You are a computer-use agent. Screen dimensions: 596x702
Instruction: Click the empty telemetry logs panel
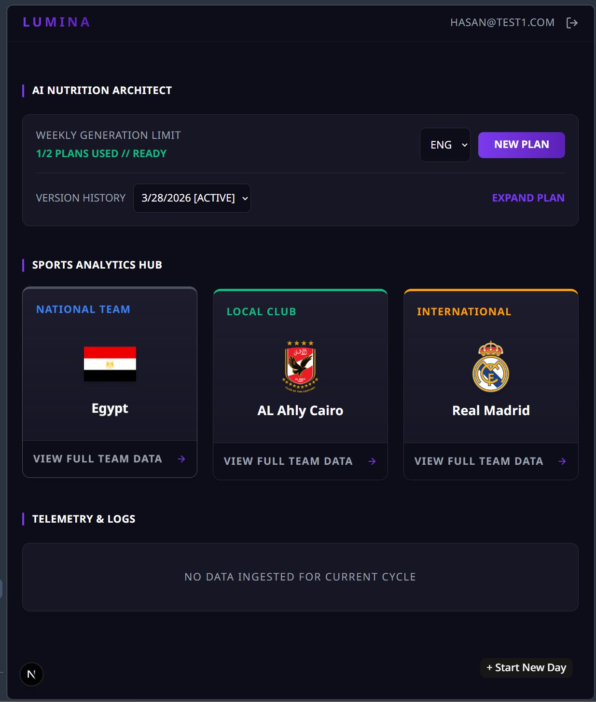[x=300, y=577]
